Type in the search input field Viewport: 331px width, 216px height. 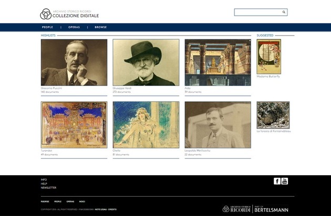coord(257,12)
